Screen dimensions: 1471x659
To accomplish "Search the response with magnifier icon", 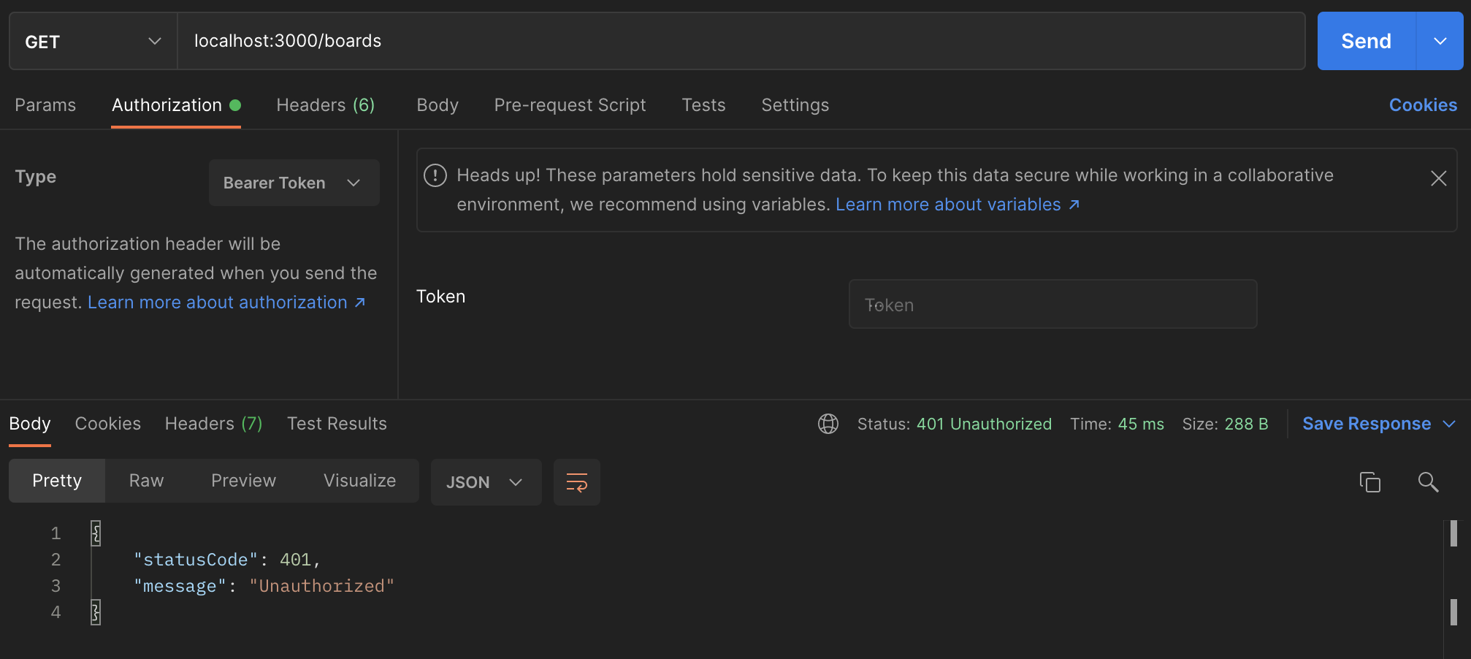I will [1428, 482].
